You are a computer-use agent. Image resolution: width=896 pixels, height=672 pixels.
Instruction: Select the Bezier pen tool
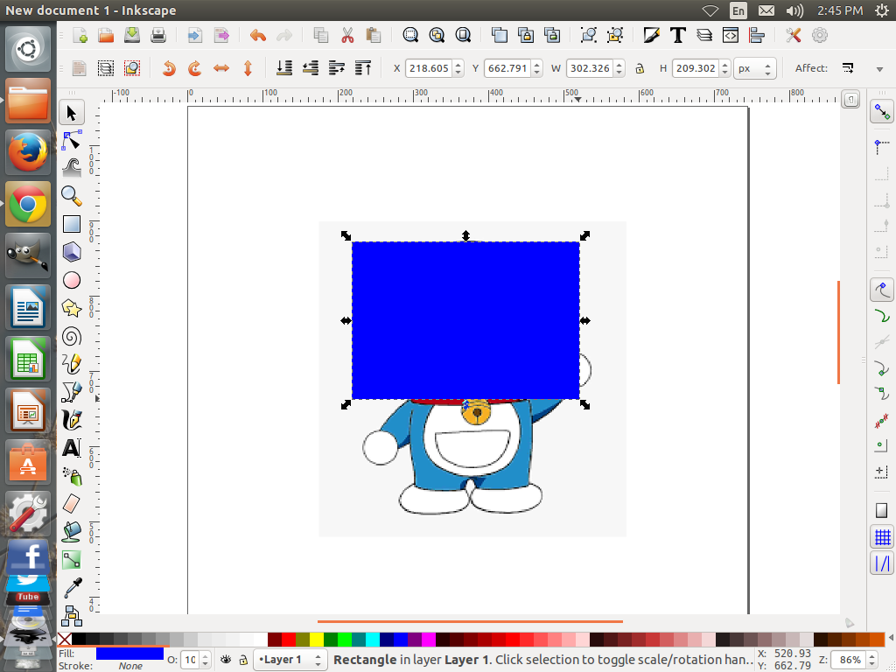coord(72,392)
